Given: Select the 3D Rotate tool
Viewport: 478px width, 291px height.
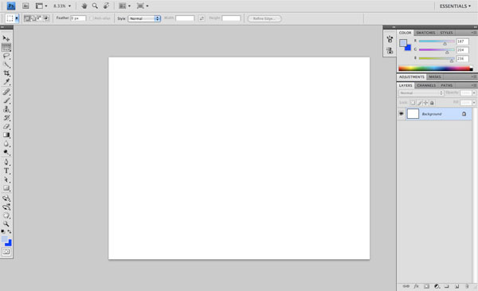Looking at the screenshot, I should coord(6,199).
